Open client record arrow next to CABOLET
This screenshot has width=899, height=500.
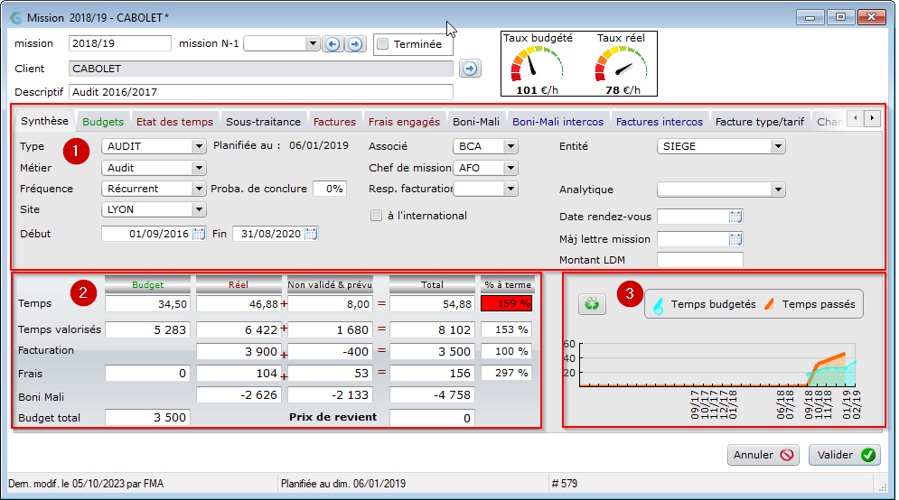point(470,69)
